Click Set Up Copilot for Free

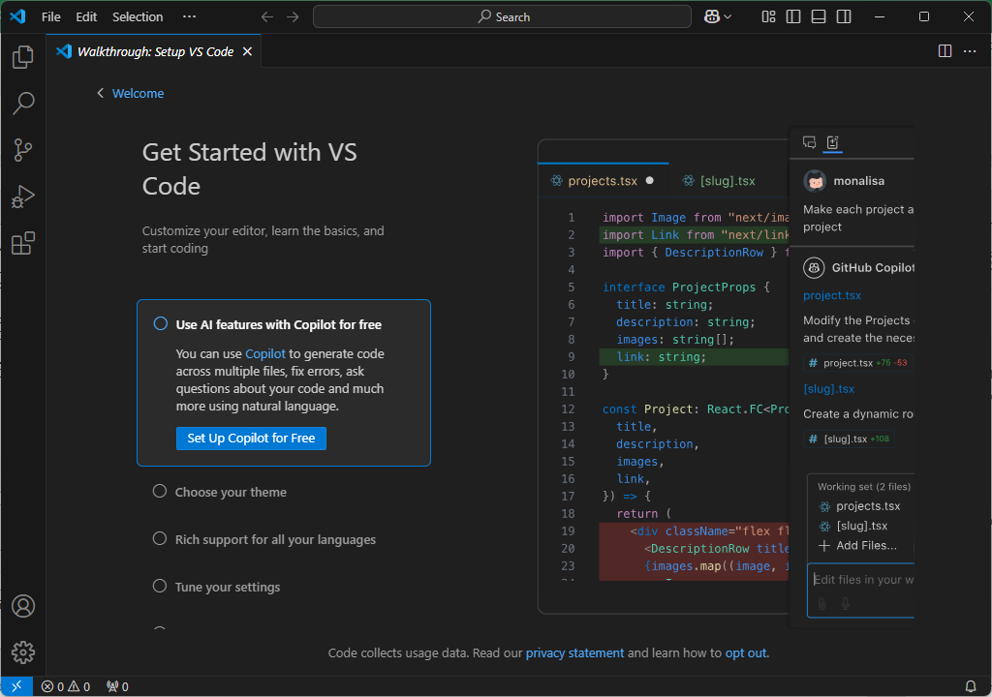(x=251, y=438)
